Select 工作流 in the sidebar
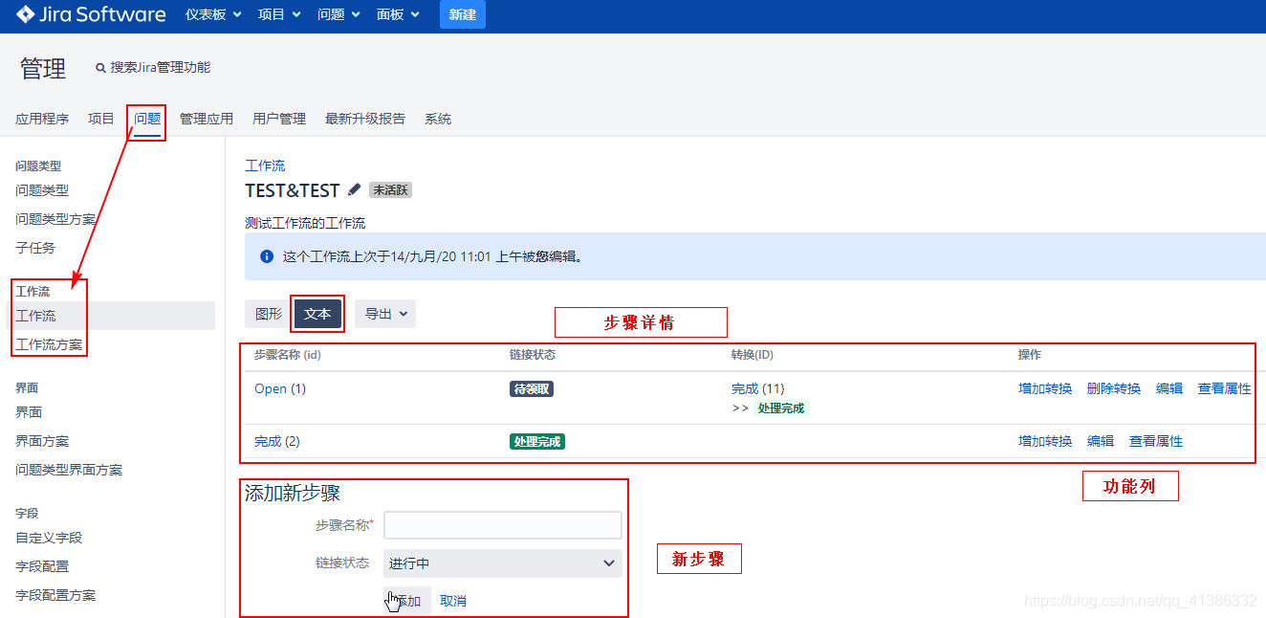The height and width of the screenshot is (618, 1266). (35, 316)
